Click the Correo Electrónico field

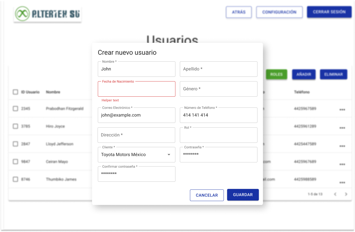point(136,115)
